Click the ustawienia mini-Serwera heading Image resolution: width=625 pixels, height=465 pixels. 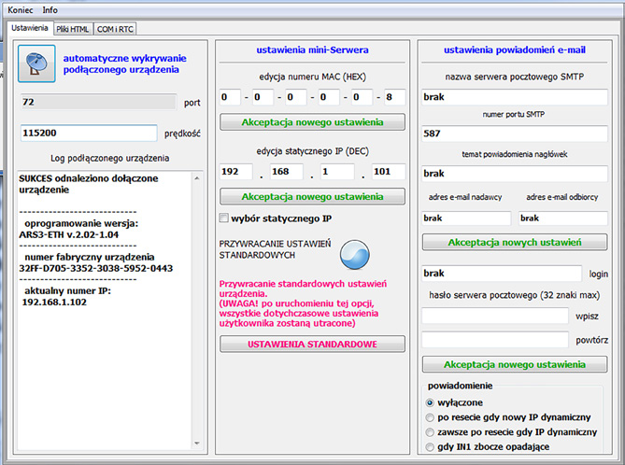tap(312, 49)
